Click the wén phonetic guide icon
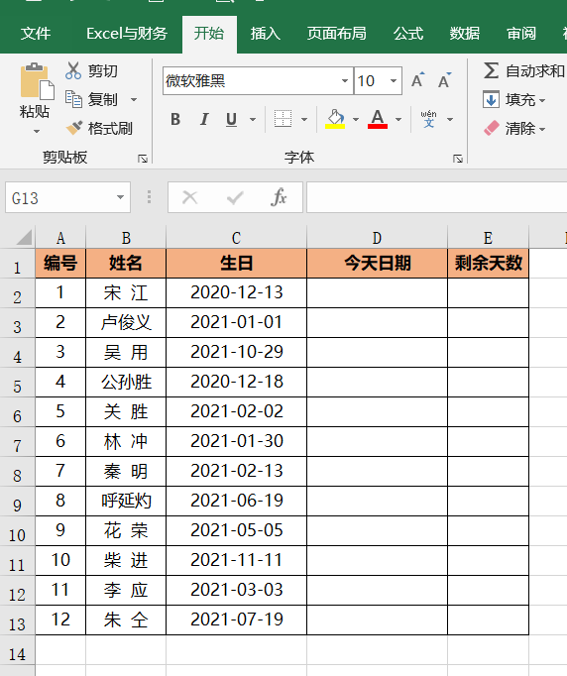Viewport: 567px width, 676px height. pyautogui.click(x=428, y=119)
